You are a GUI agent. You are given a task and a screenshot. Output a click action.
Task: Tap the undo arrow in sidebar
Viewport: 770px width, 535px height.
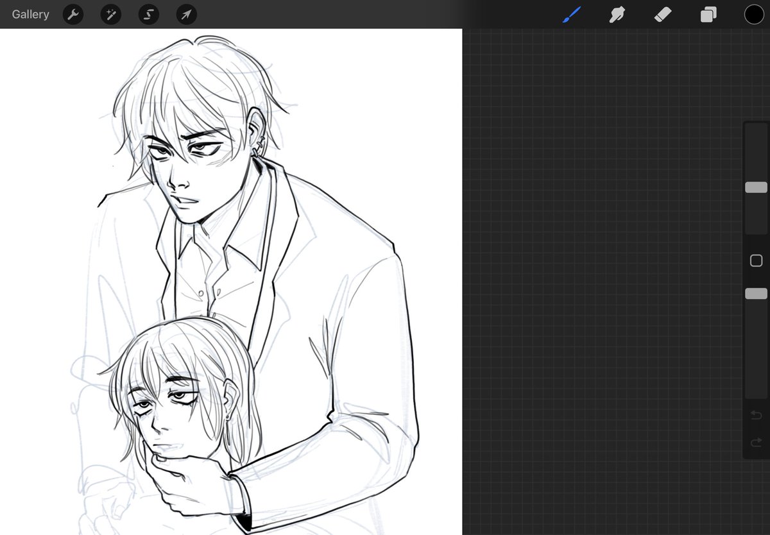click(x=756, y=416)
